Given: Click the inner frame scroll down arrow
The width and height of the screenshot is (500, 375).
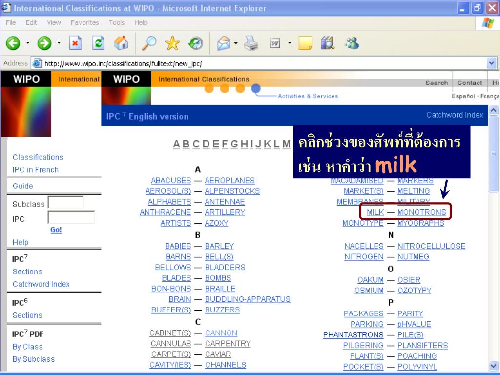Looking at the screenshot, I should click(493, 366).
